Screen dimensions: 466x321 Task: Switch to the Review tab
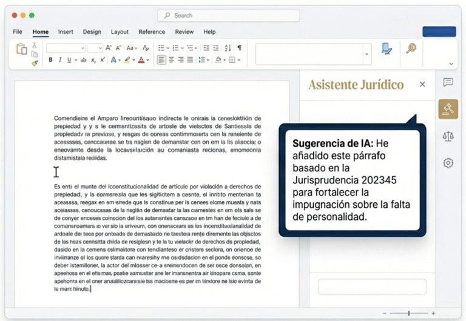pos(184,31)
